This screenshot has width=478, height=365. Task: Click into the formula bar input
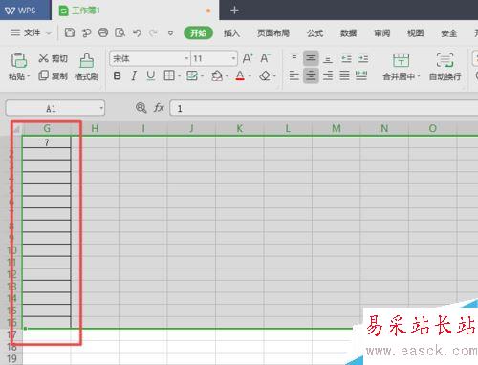click(324, 108)
